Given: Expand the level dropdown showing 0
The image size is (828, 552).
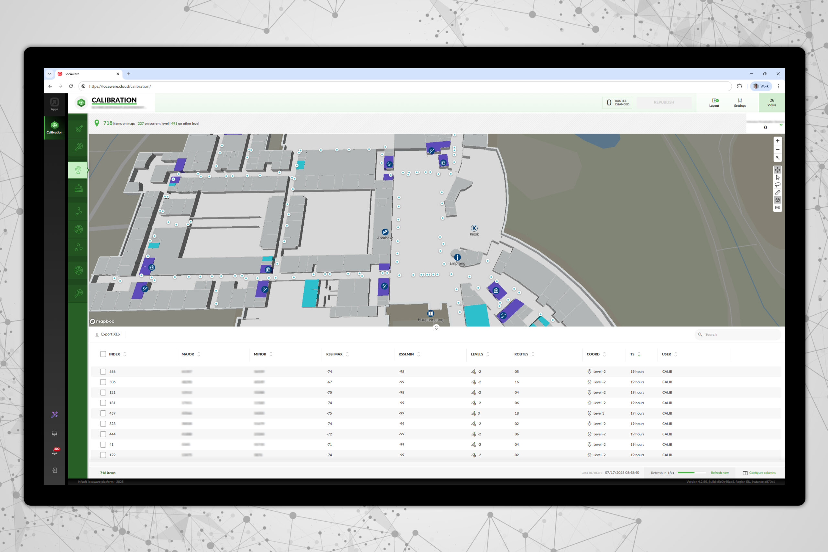Looking at the screenshot, I should pyautogui.click(x=781, y=125).
